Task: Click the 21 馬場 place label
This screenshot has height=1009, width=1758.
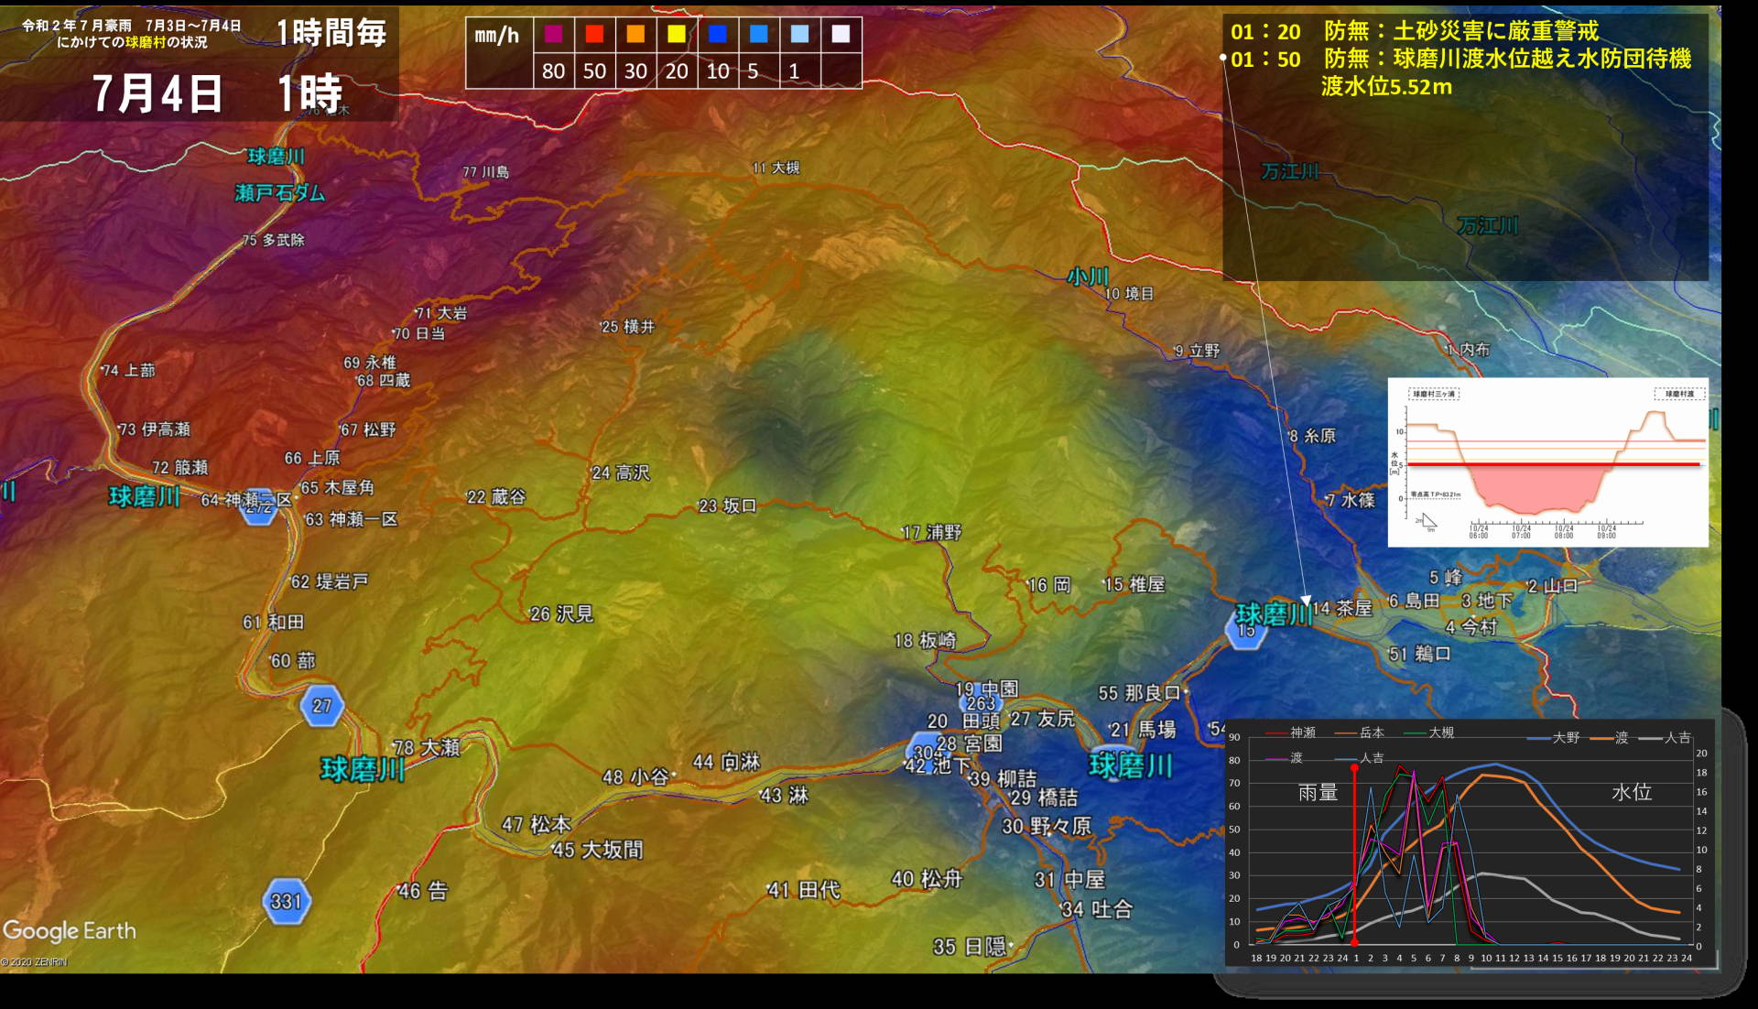Action: tap(1143, 730)
